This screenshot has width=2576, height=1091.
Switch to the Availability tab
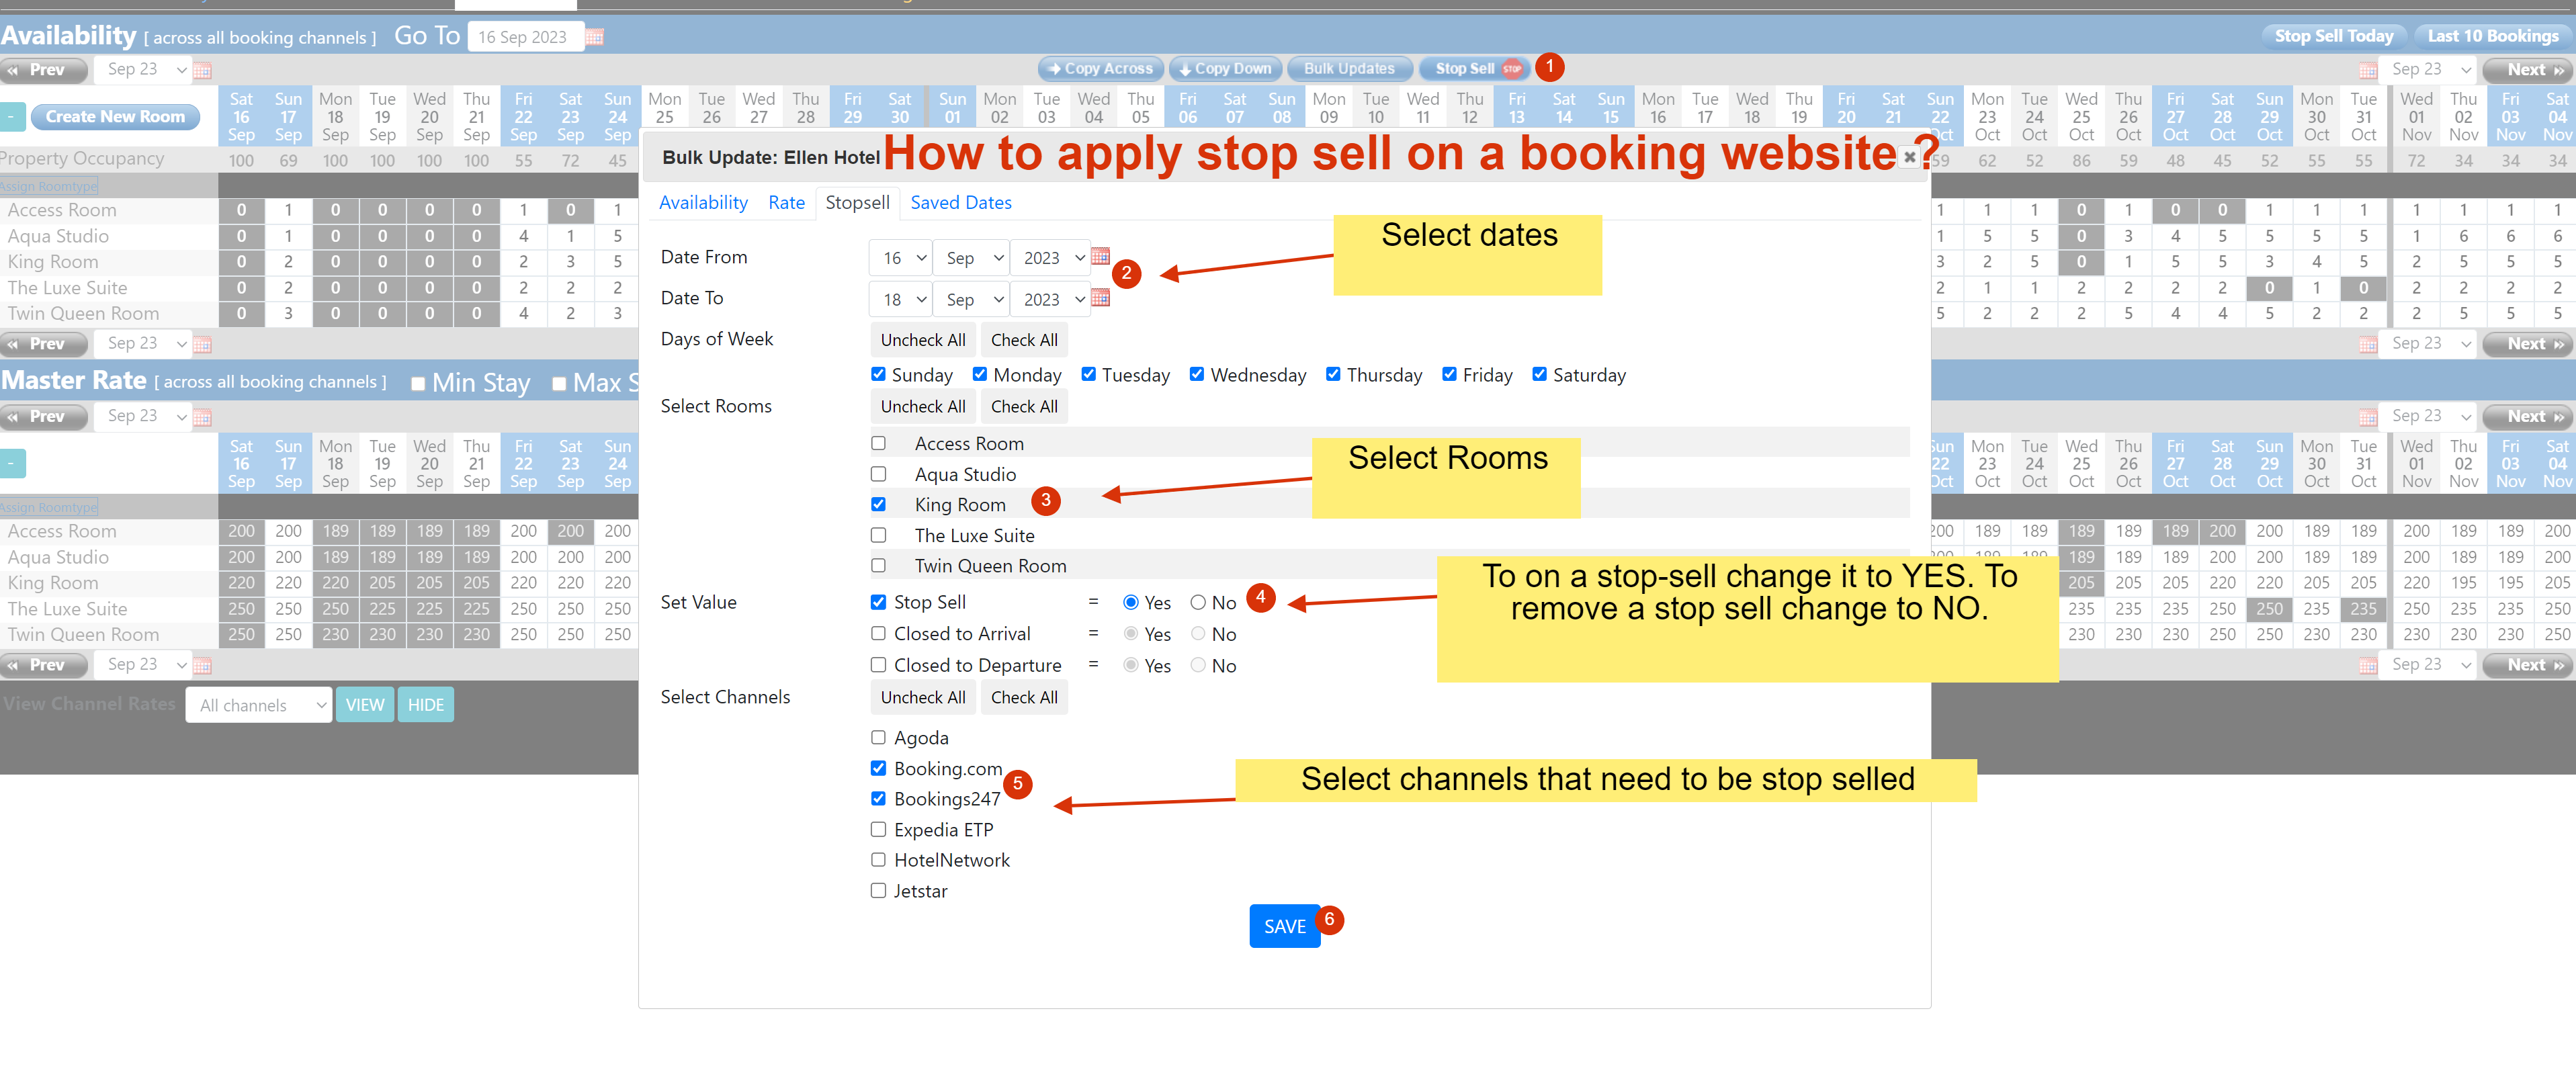[x=703, y=203]
